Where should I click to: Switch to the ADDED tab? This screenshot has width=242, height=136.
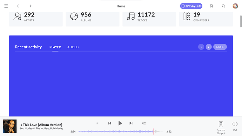(x=73, y=47)
